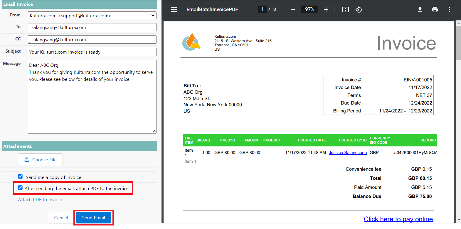Image resolution: width=461 pixels, height=229 pixels.
Task: Click the EmailBatchInvoicePDF document title
Action: [x=212, y=10]
